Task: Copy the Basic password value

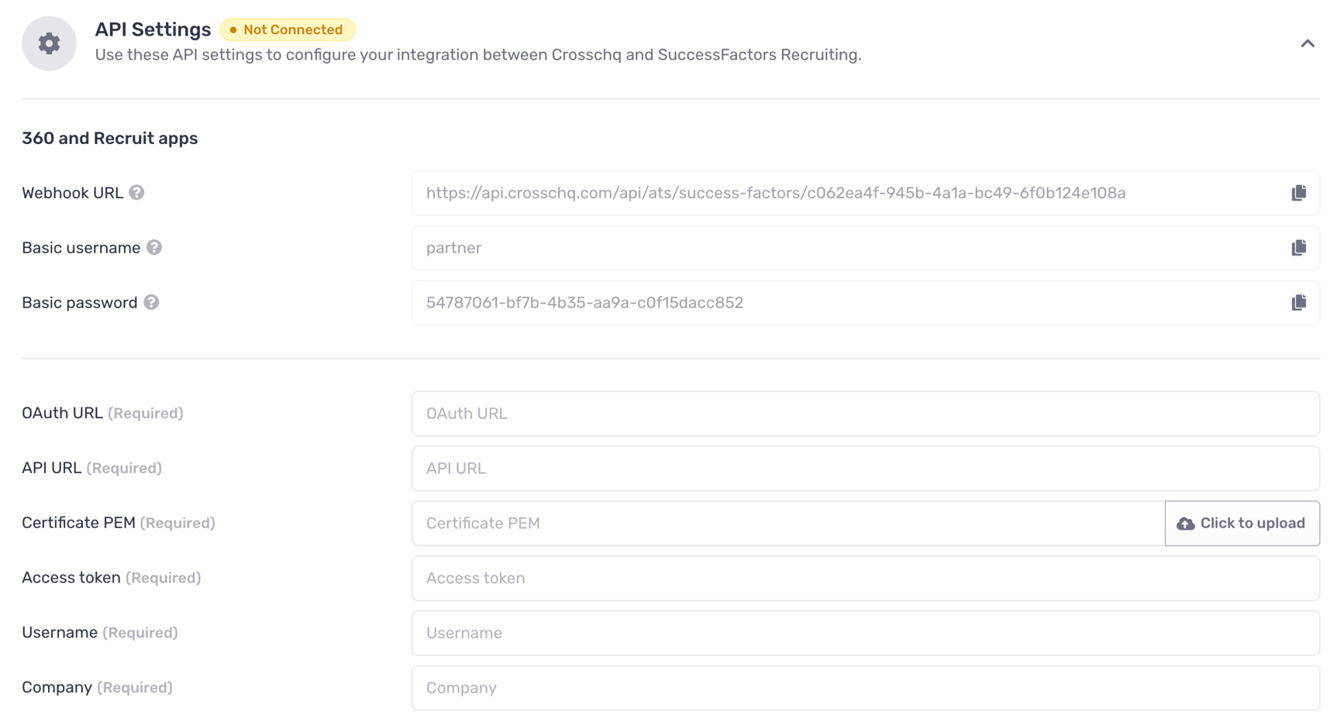Action: 1298,303
